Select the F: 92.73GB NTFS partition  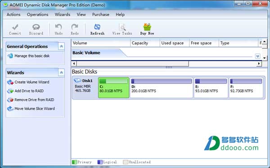click(246, 88)
